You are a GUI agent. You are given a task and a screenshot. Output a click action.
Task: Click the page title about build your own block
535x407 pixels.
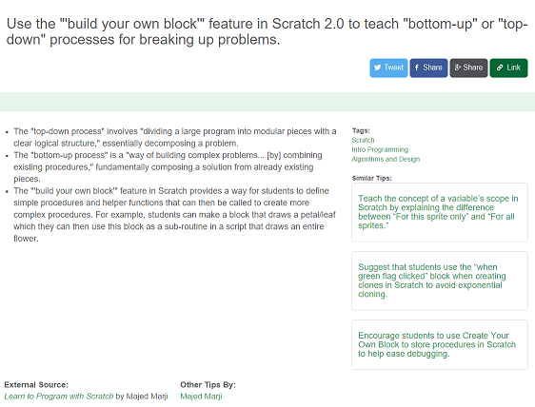(x=267, y=31)
